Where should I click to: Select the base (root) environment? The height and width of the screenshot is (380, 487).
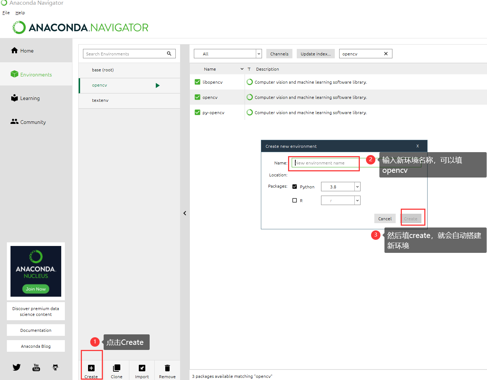point(129,70)
